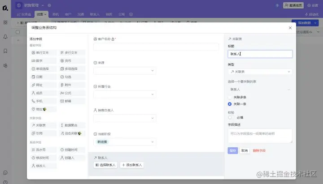Open 自动化 automation link
323x184 pixels.
(312, 14)
